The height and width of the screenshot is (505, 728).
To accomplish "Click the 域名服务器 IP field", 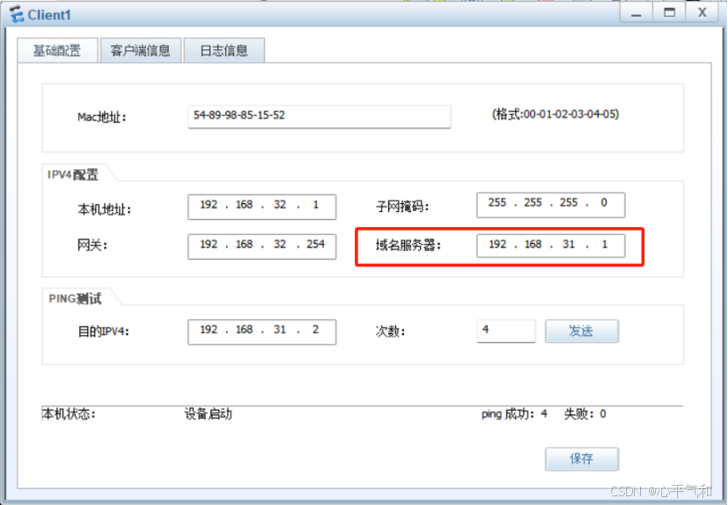I will tap(551, 245).
